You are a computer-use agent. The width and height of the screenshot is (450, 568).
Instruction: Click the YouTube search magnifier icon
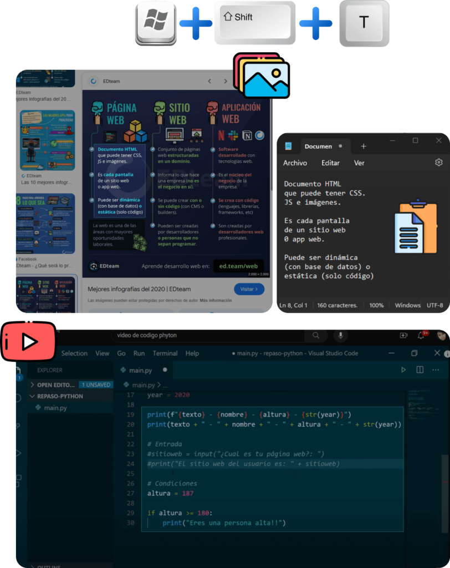point(316,335)
